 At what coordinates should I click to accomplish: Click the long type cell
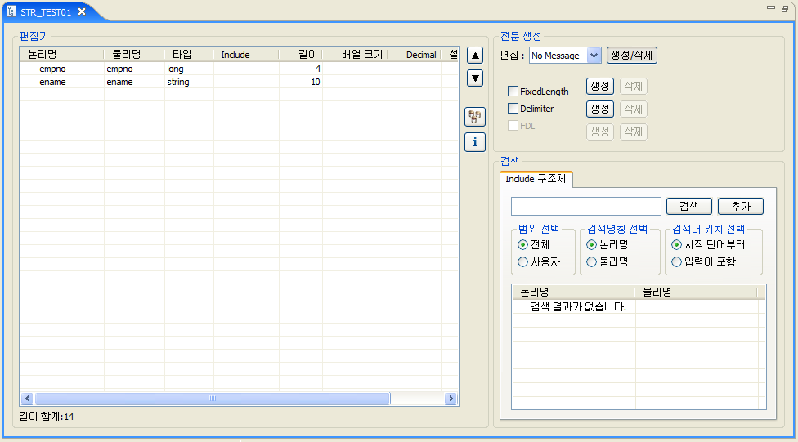[189, 69]
